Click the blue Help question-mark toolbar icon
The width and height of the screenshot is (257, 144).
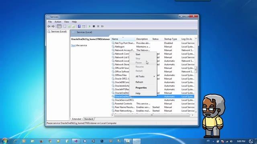pyautogui.click(x=79, y=26)
